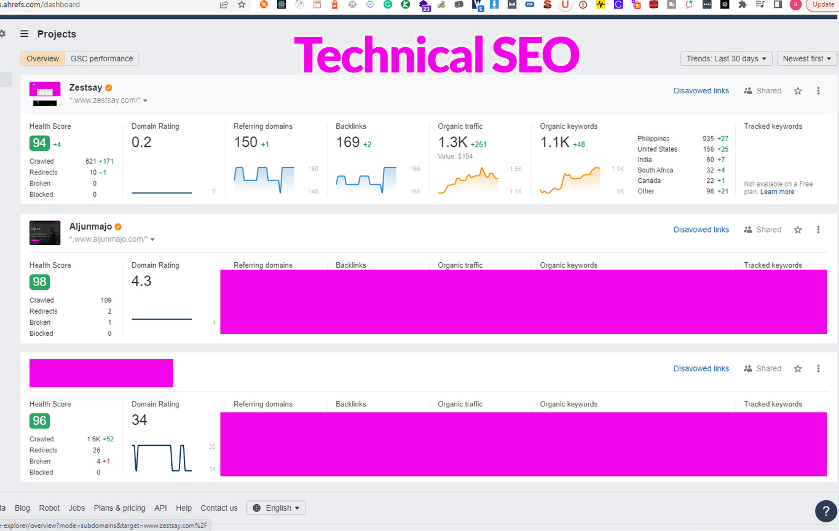Open the Newest first sort dropdown
Image resolution: width=839 pixels, height=531 pixels.
point(807,58)
